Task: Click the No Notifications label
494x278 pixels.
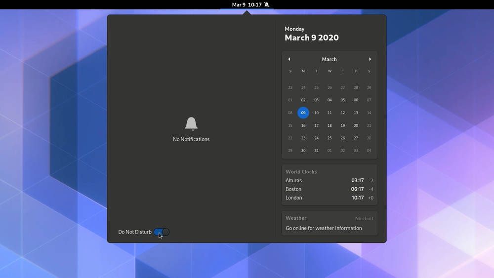Action: click(191, 139)
